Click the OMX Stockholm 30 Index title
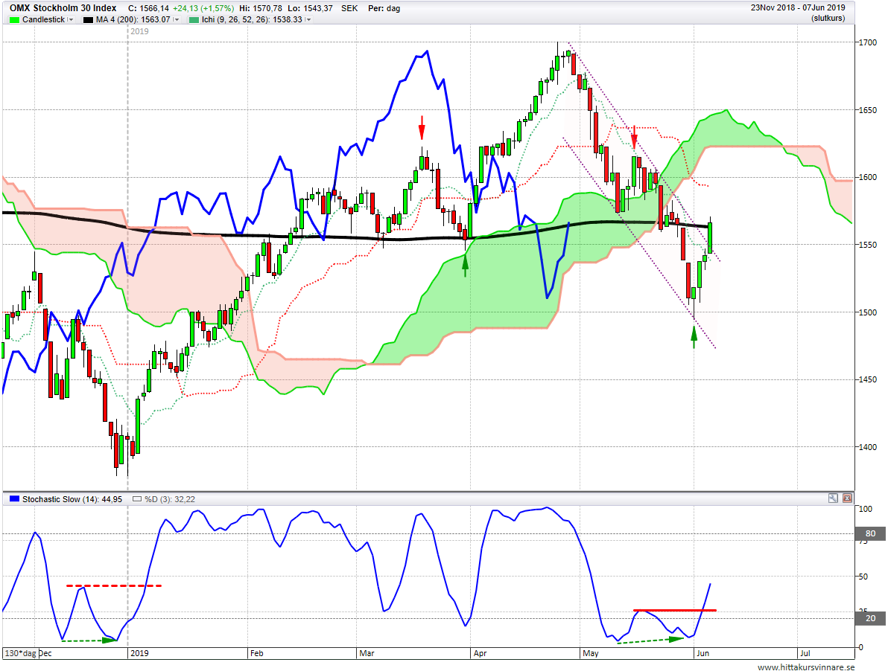This screenshot has height=671, width=888. click(63, 8)
